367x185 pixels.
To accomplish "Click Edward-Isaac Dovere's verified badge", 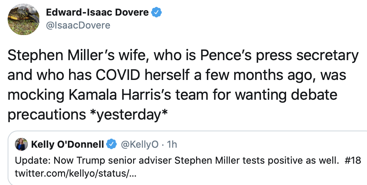I will click(157, 13).
